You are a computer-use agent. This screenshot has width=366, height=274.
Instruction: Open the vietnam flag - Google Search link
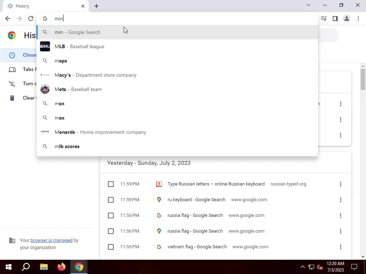[x=197, y=247]
